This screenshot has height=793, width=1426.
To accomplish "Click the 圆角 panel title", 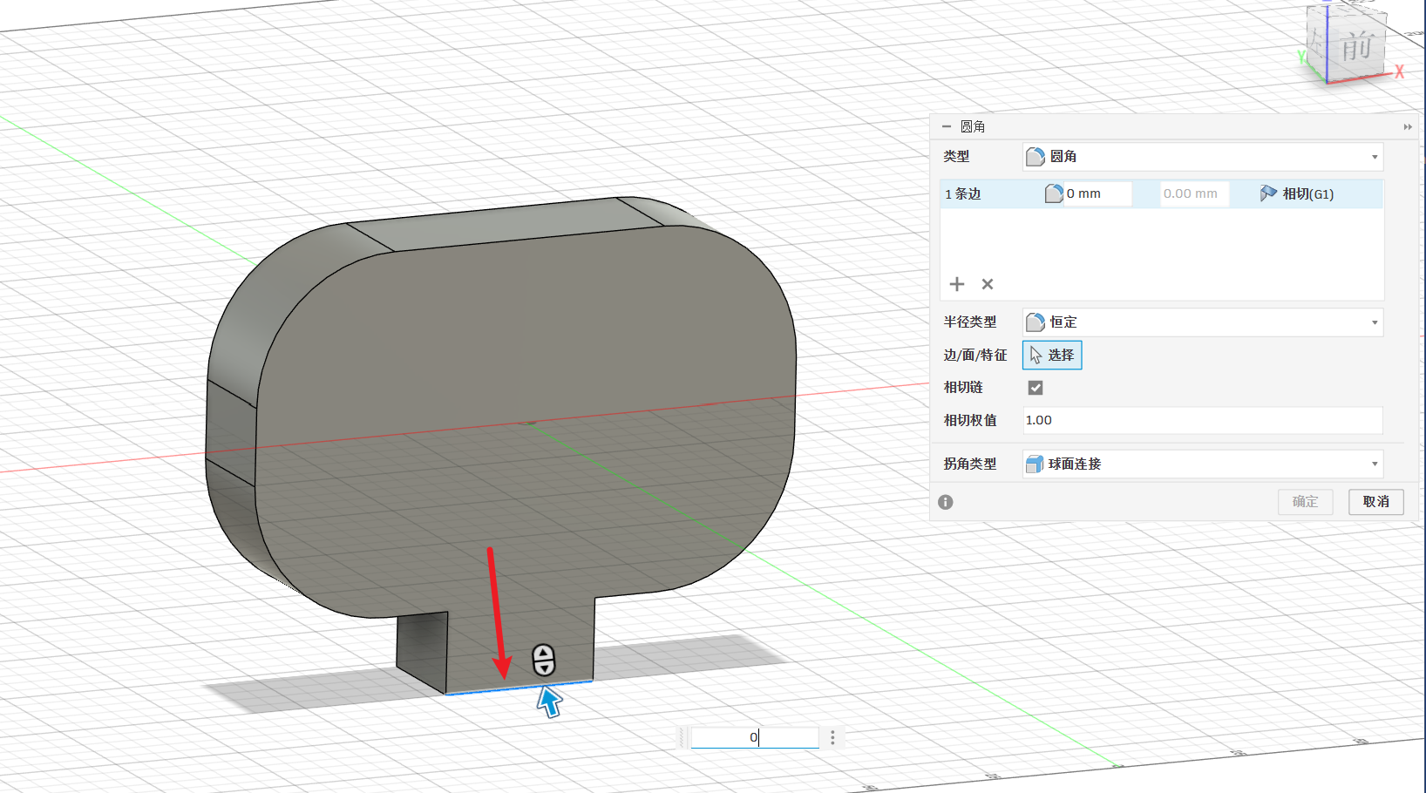I will 973,126.
